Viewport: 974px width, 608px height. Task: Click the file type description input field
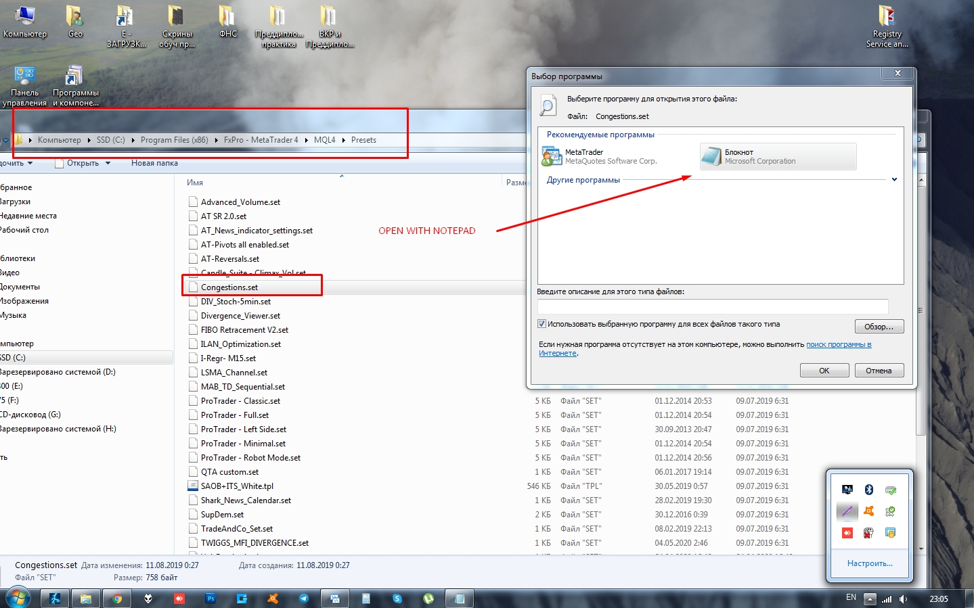coord(713,306)
